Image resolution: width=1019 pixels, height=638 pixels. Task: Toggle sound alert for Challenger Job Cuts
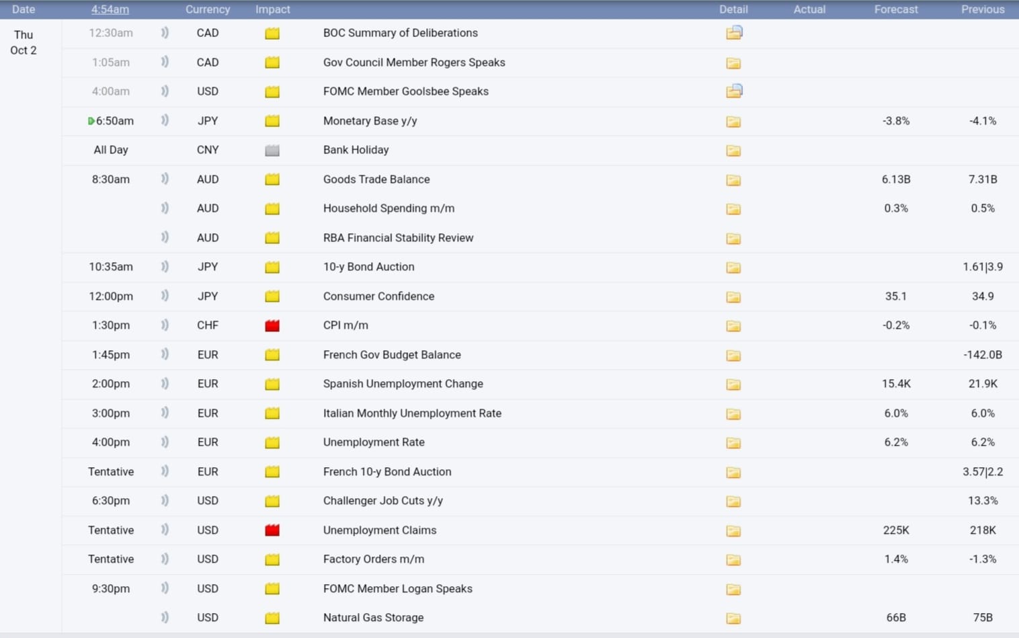point(165,500)
